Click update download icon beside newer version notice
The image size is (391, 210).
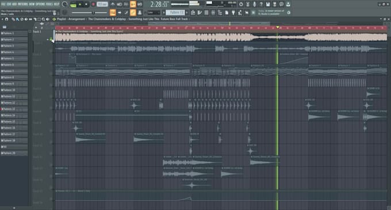pos(289,13)
